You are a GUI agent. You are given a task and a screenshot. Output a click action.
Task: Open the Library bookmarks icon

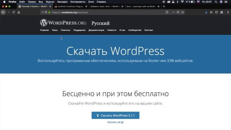coord(212,12)
